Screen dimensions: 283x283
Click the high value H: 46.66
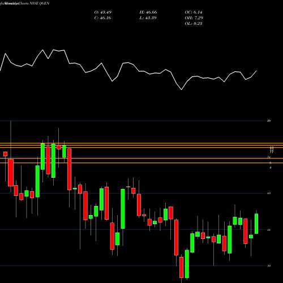[x=148, y=12]
